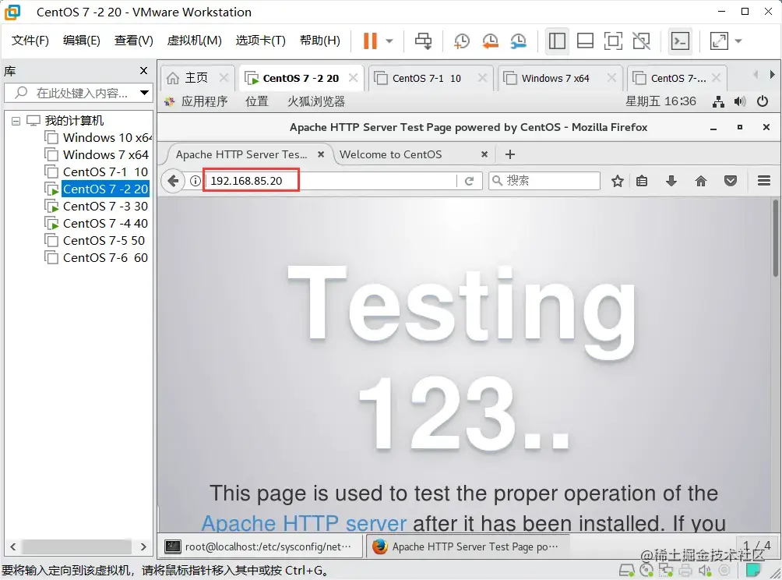
Task: Open the 位置 menu in CentOS
Action: coord(257,102)
